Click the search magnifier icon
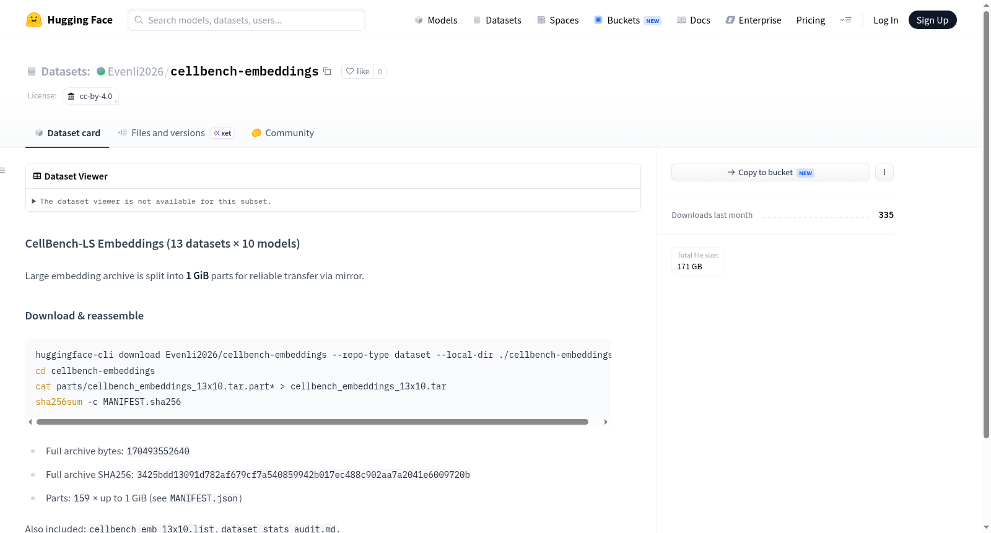Viewport: 991px width, 533px height. (139, 20)
